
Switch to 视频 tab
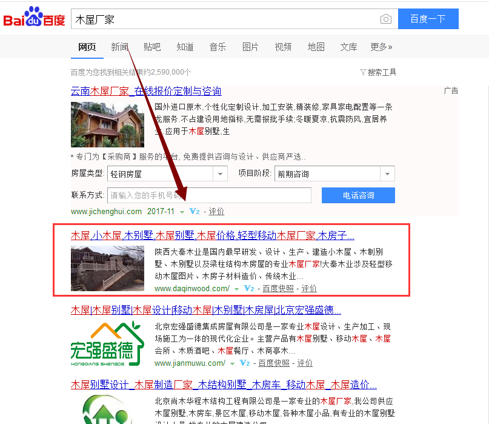283,47
